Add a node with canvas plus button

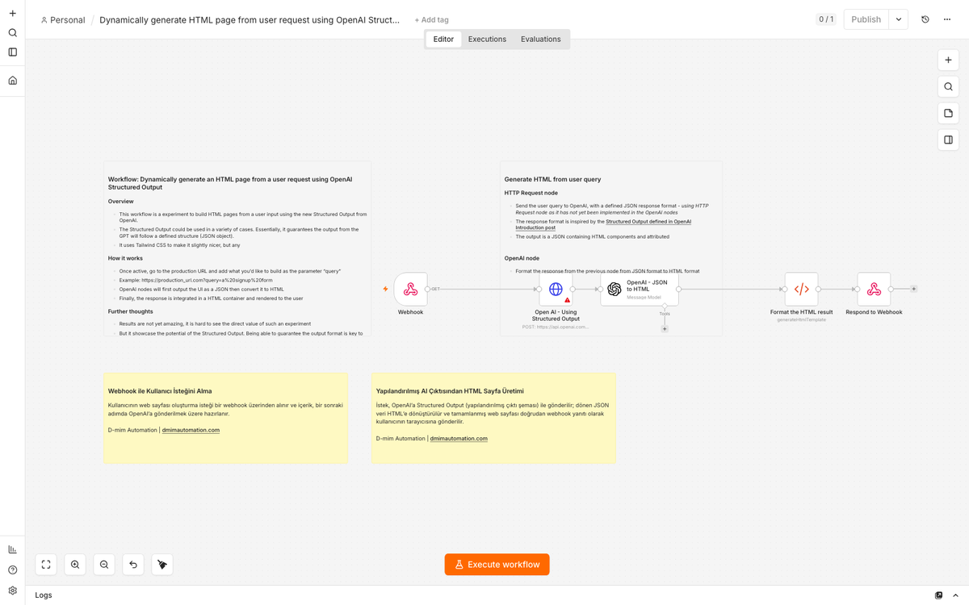click(948, 60)
